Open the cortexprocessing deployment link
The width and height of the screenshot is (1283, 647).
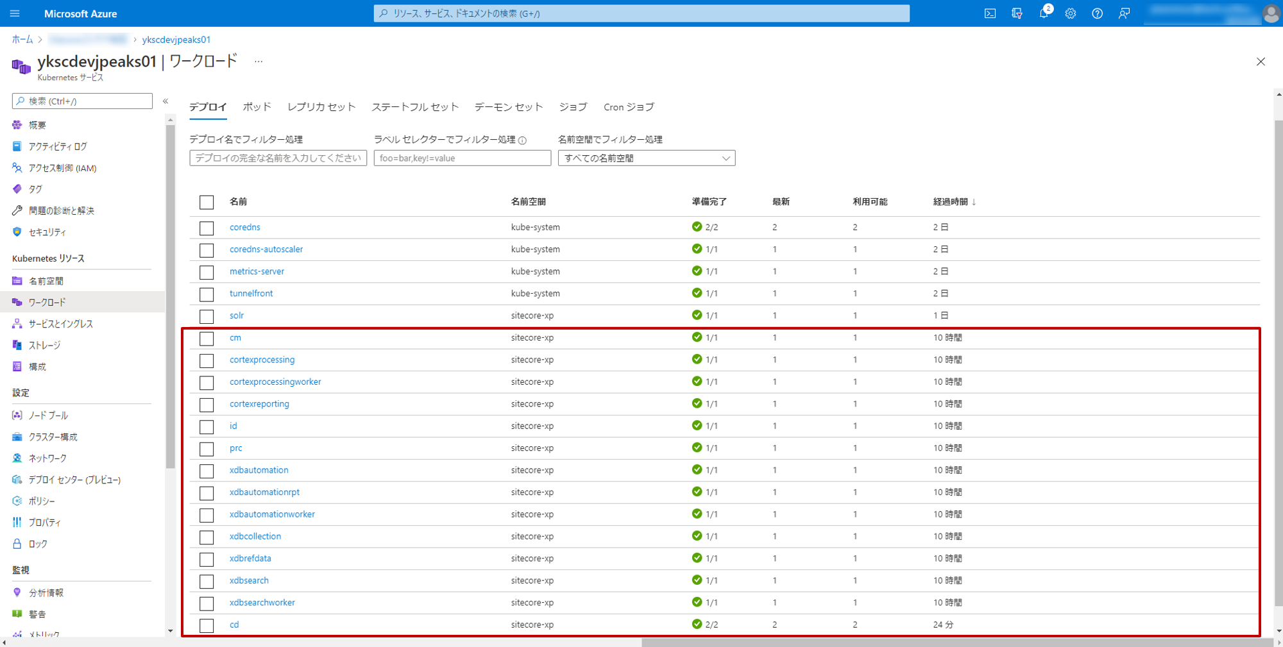coord(262,360)
